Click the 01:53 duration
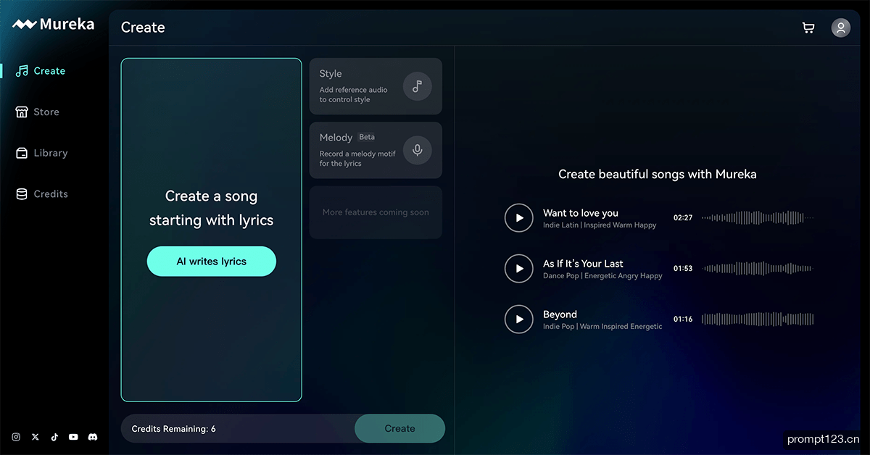This screenshot has width=870, height=455. (683, 269)
